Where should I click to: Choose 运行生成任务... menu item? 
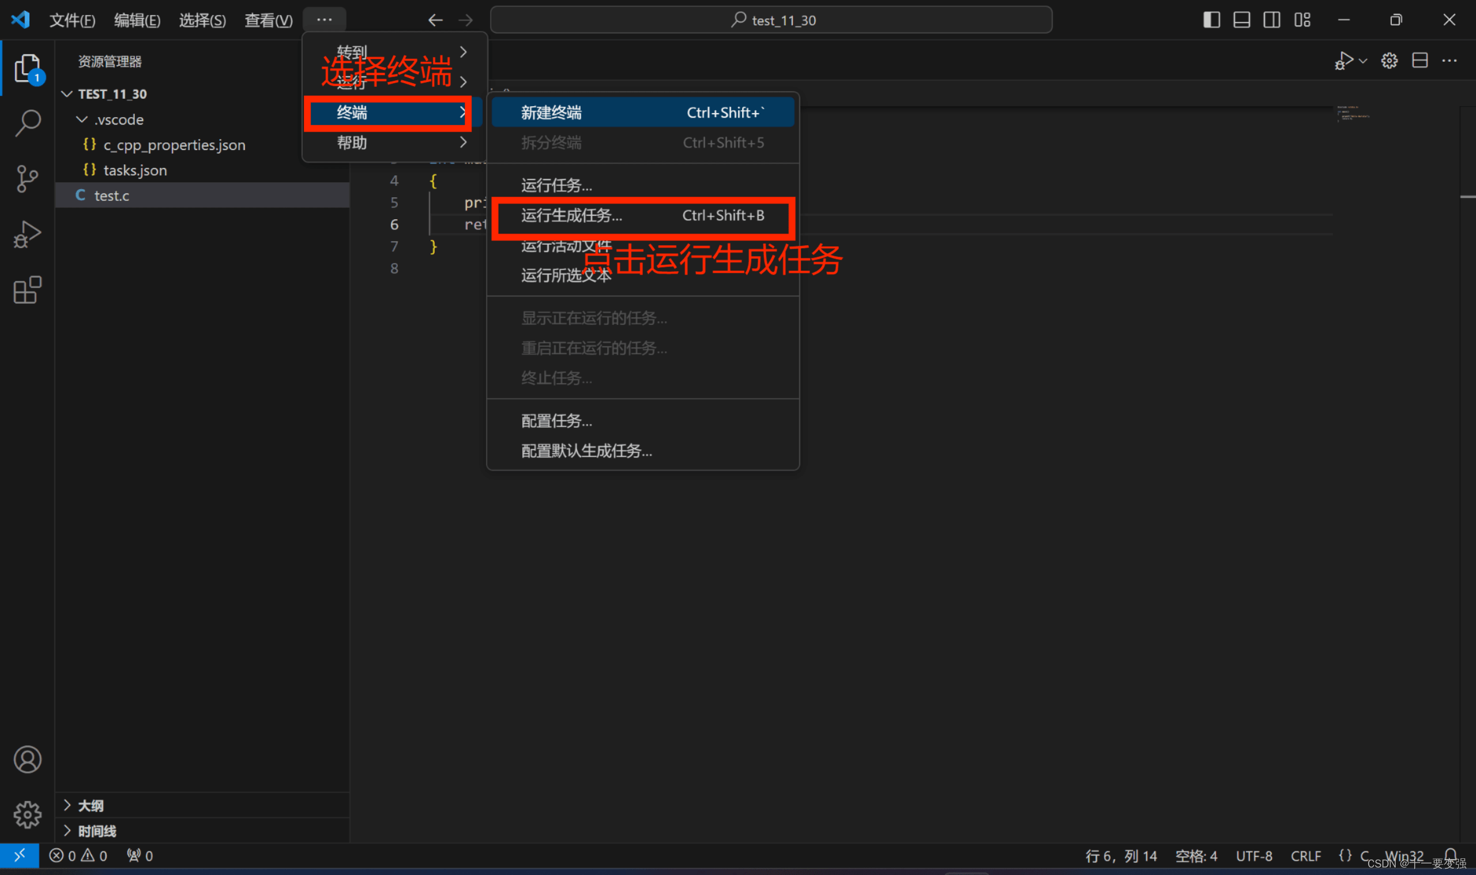pyautogui.click(x=643, y=216)
